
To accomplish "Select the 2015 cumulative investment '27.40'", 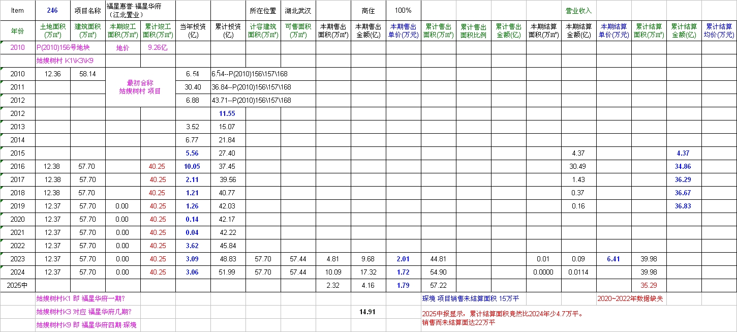I will click(228, 154).
